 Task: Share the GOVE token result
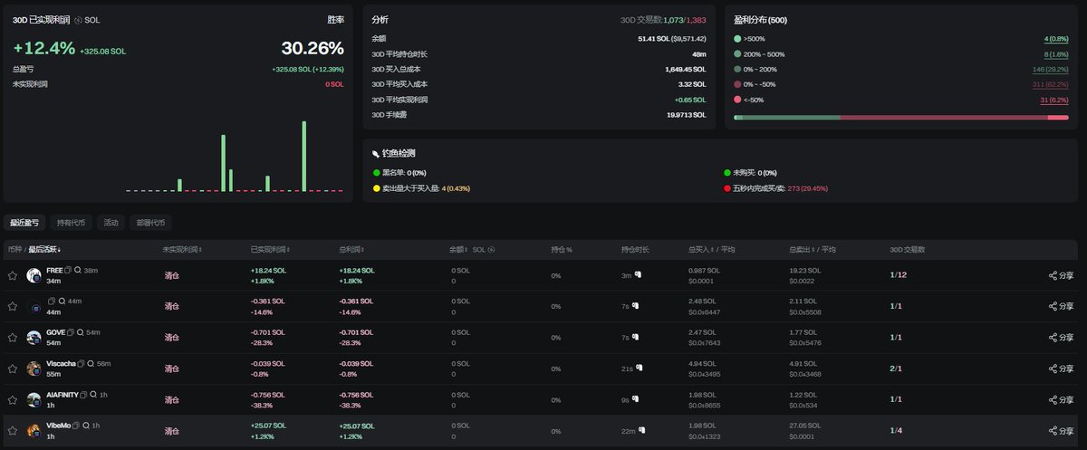tap(1062, 338)
